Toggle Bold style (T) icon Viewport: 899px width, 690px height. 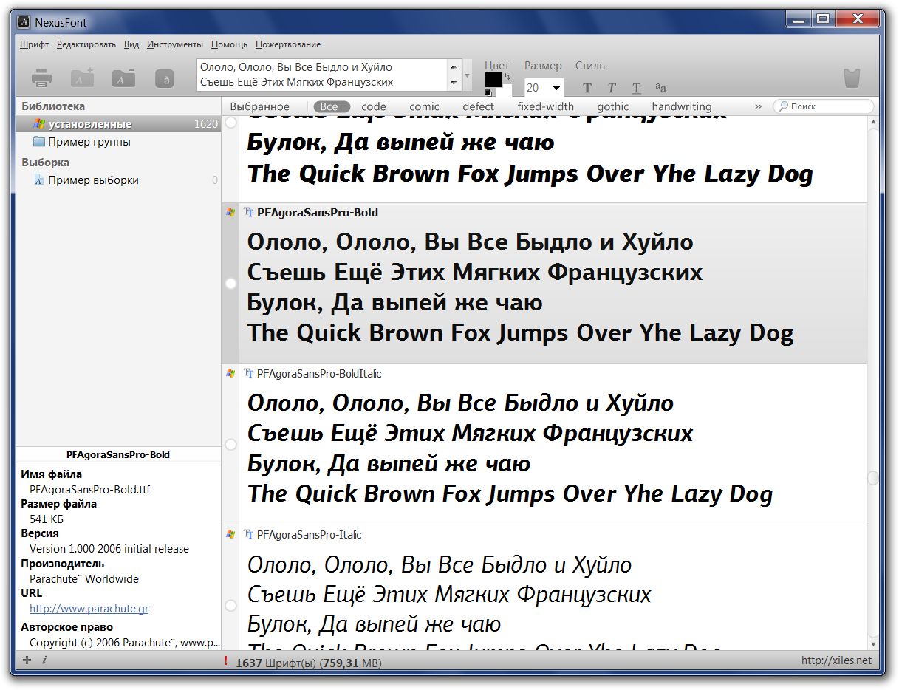[587, 88]
